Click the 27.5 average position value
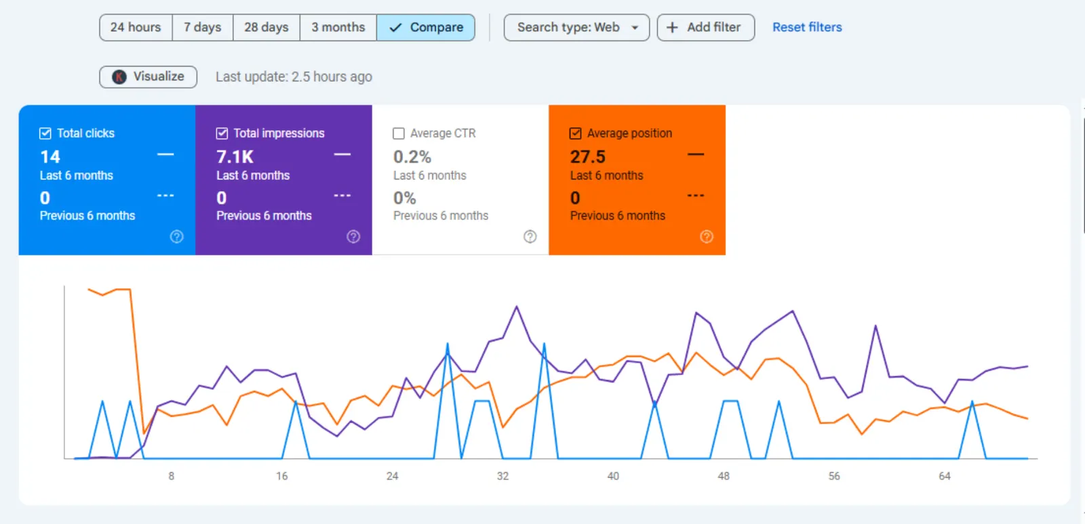Image resolution: width=1085 pixels, height=524 pixels. [588, 157]
